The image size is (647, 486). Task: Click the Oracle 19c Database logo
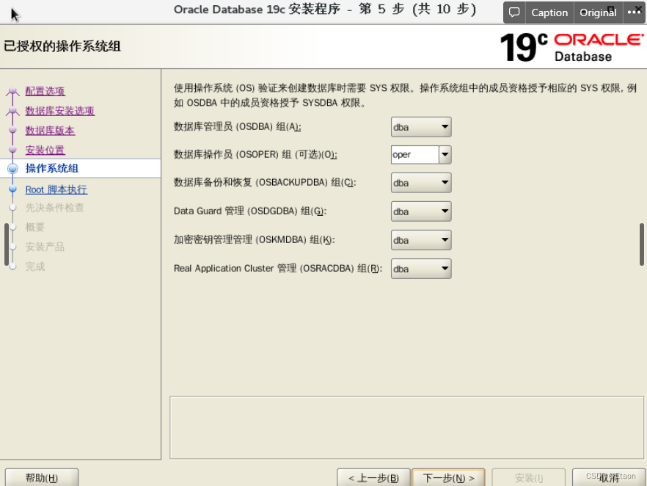click(571, 48)
